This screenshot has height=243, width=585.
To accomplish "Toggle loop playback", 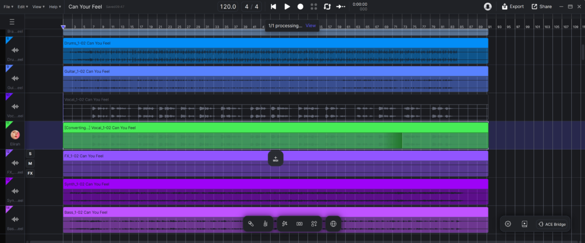I will [x=327, y=6].
